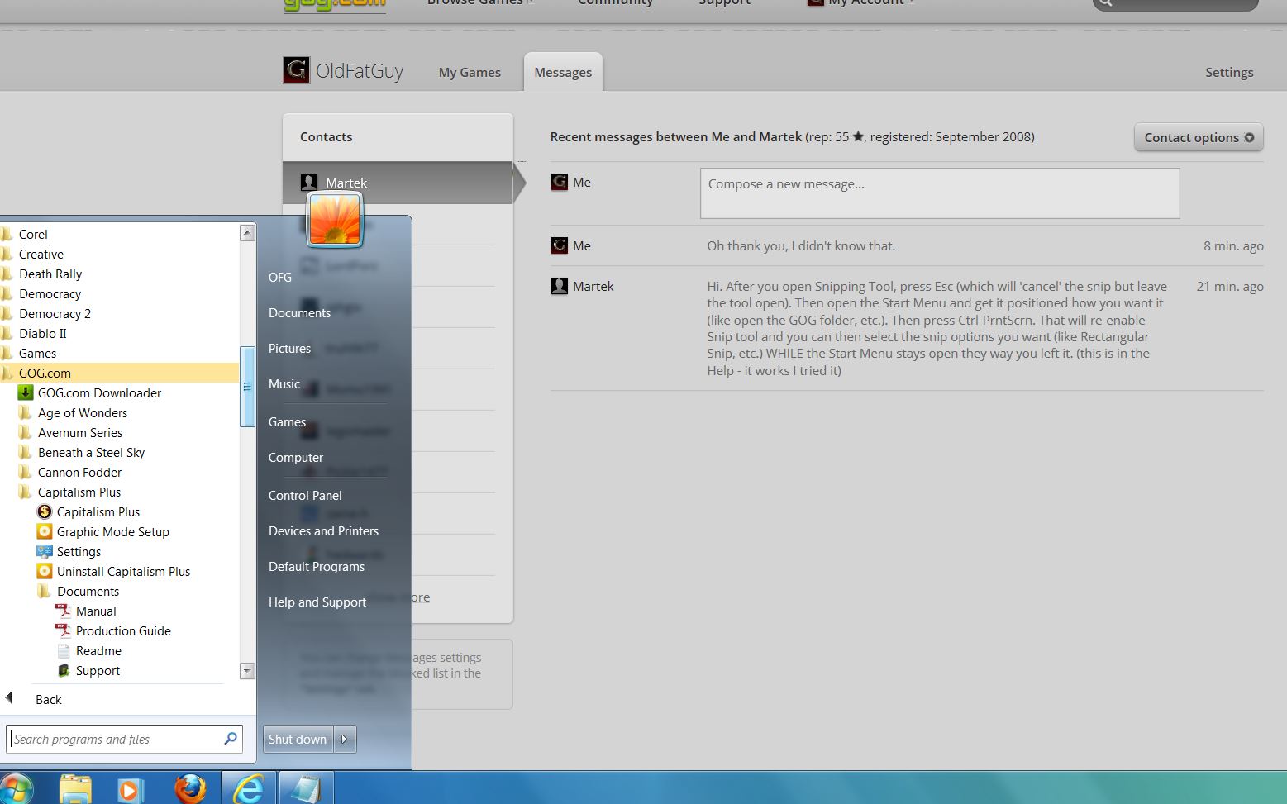Open the Support shortcut
1287x804 pixels.
point(88,671)
